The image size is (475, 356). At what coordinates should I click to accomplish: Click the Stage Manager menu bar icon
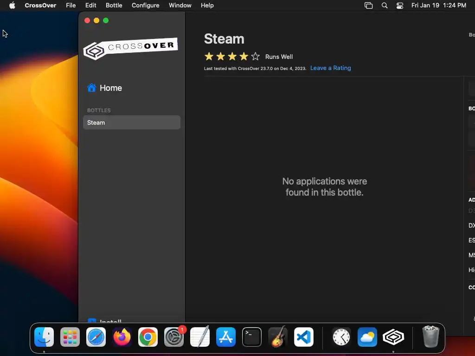(368, 6)
